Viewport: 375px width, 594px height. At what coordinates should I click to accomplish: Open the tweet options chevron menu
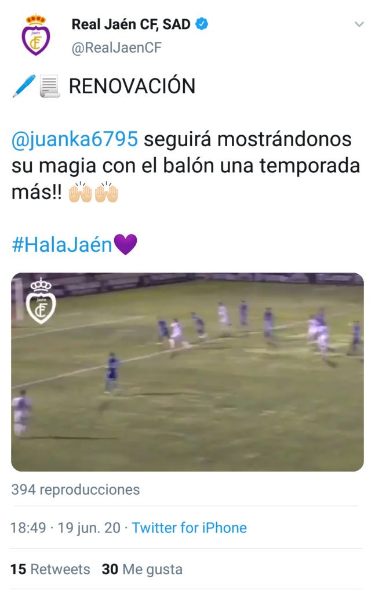click(x=359, y=24)
